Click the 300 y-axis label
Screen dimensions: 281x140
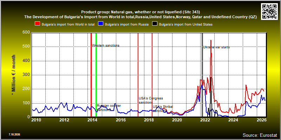pos(26,75)
